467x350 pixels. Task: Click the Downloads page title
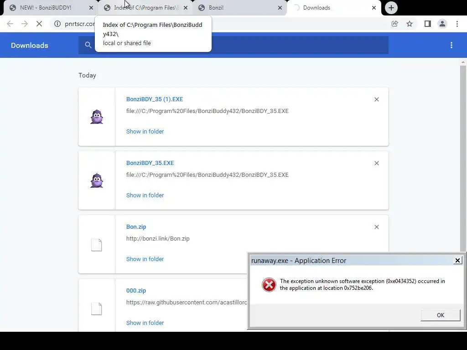pos(30,45)
